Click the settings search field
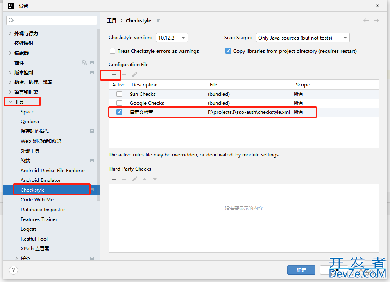This screenshot has height=282, width=390. (52, 20)
